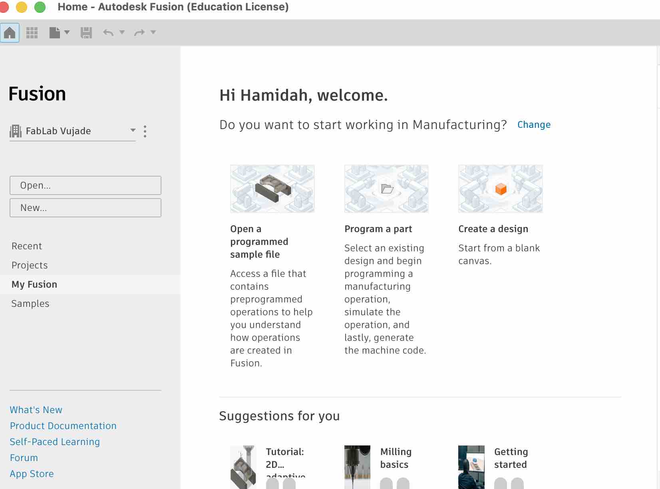Open the data panel grid icon
The height and width of the screenshot is (489, 660).
(x=32, y=32)
